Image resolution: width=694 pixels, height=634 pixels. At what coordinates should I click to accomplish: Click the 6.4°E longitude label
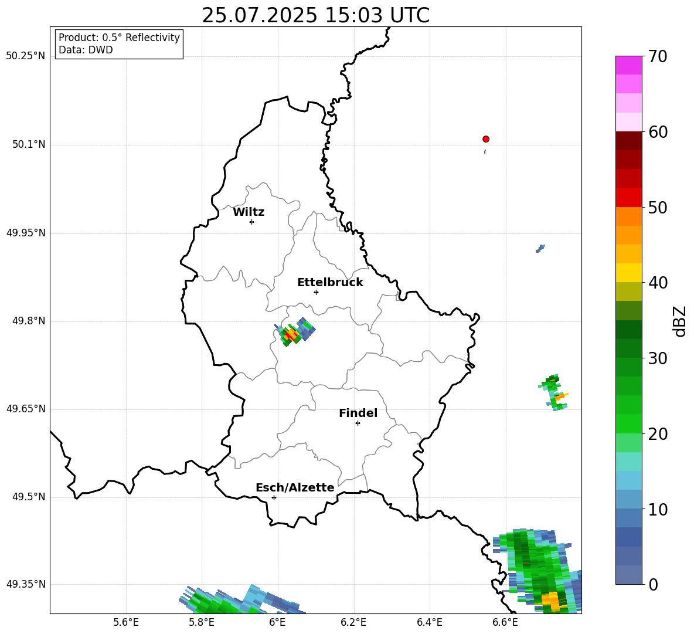coord(429,622)
